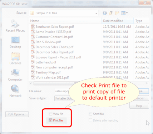Viewport: 153px width, 134px height.
Task: Click the 12/5/2011 10:35 AM date cell
Action: tap(117, 27)
